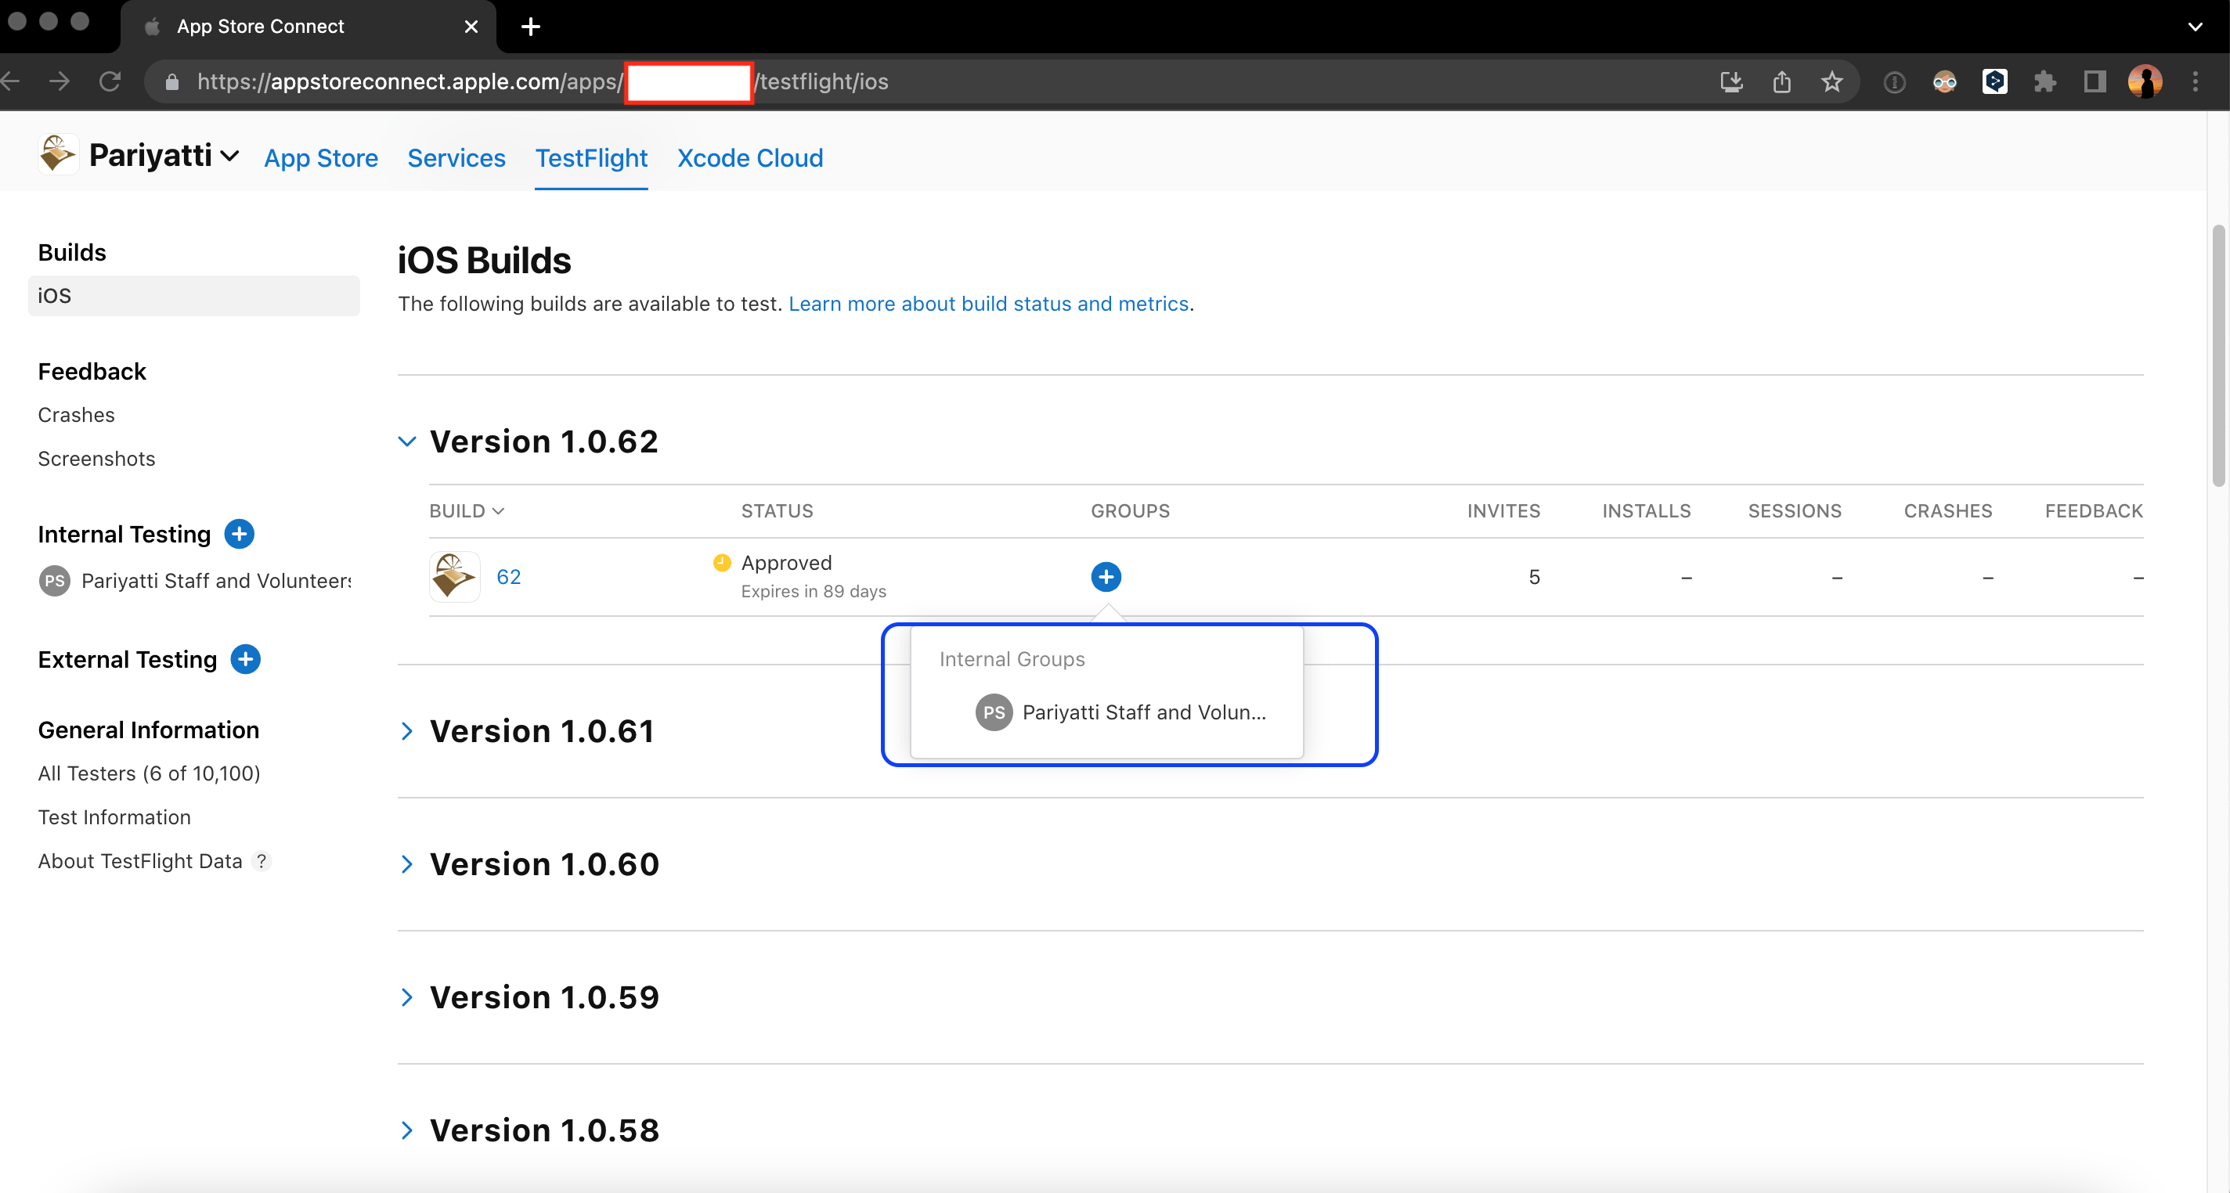Screen dimensions: 2230x1193
Task: Expand the Version 1.0.60 section
Action: coord(407,864)
